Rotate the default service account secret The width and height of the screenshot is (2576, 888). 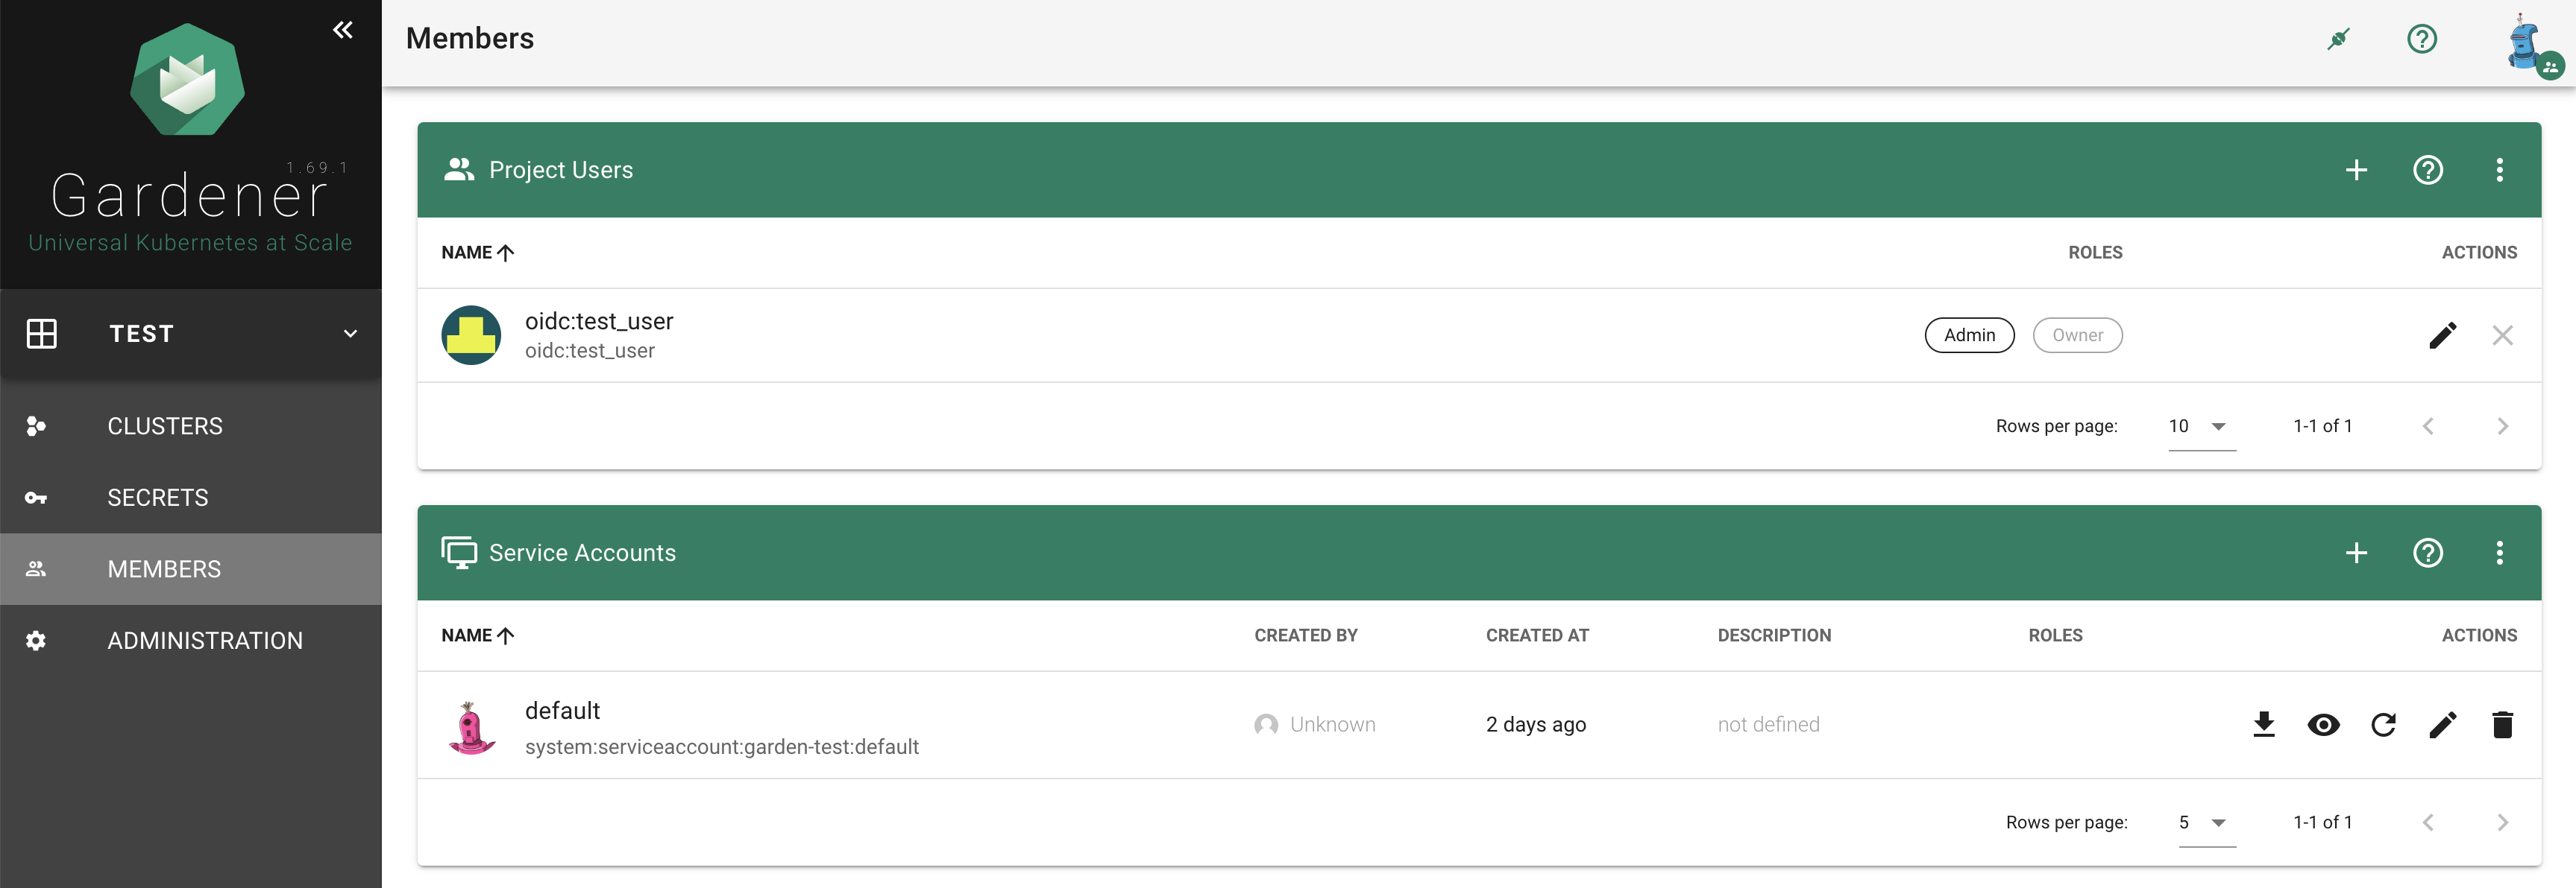point(2384,725)
